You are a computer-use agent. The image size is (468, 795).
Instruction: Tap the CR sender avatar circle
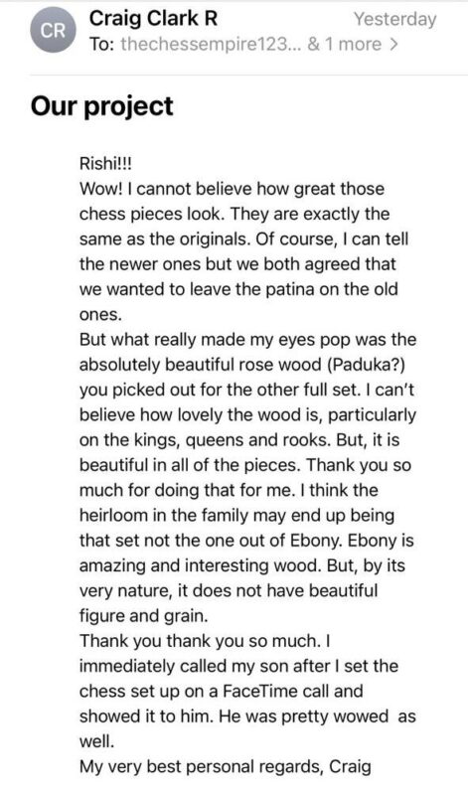(x=54, y=31)
